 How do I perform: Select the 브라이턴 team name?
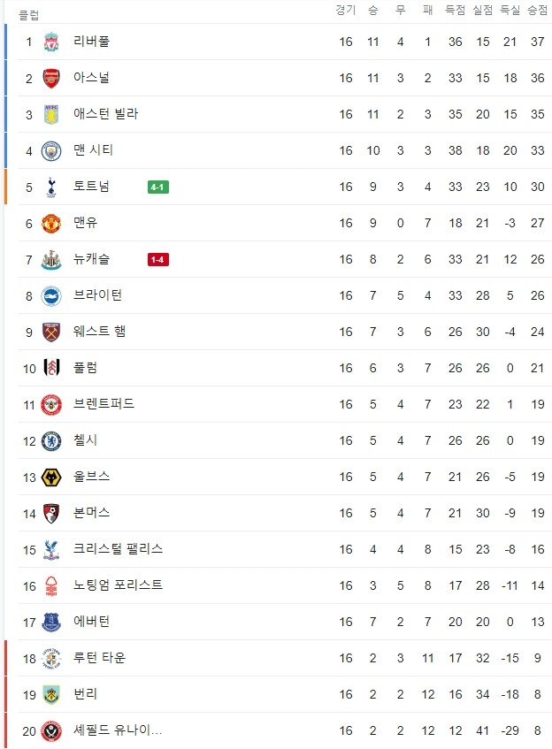point(97,295)
